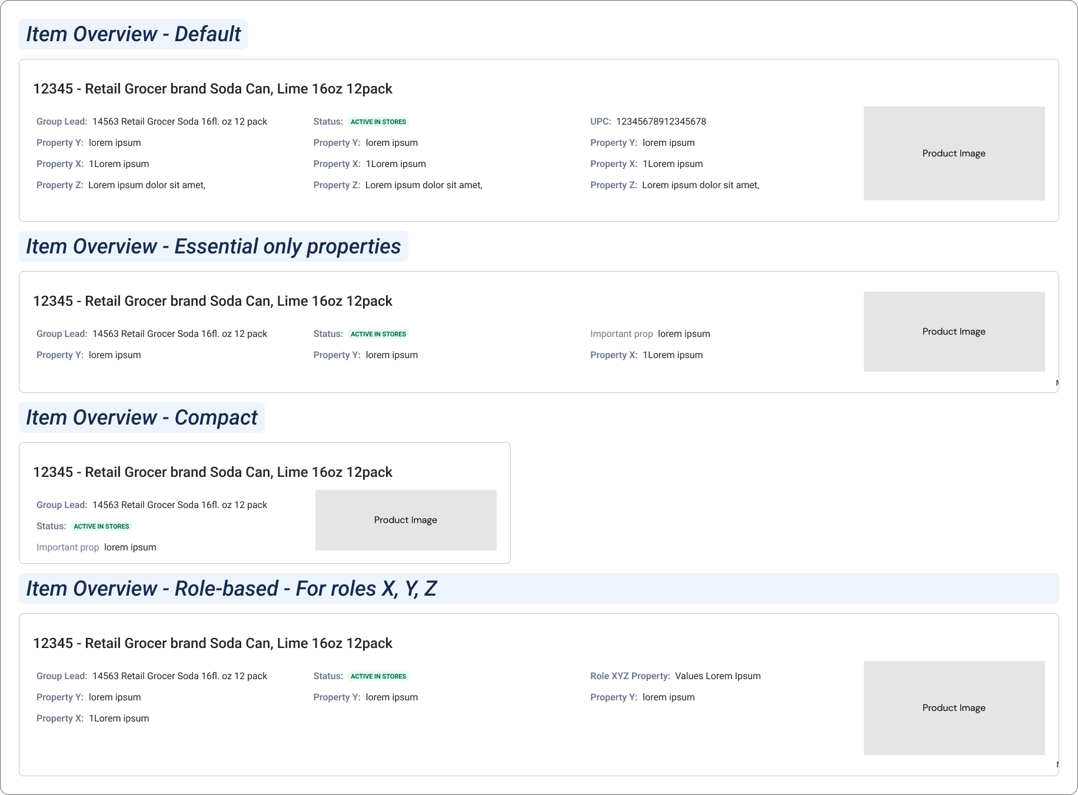1078x795 pixels.
Task: Click ACTIVE IN STORES badge in Essential properties card
Action: click(x=378, y=334)
